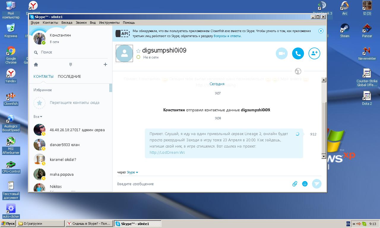Image resolution: width=380 pixels, height=228 pixels.
Task: Select the Google Chrome desktop shortcut
Action: 11,55
